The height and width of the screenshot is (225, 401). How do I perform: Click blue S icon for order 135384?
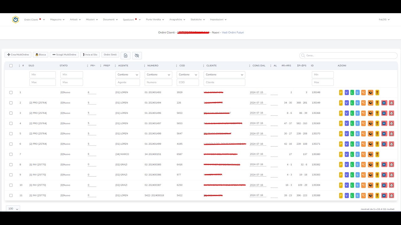point(357,185)
